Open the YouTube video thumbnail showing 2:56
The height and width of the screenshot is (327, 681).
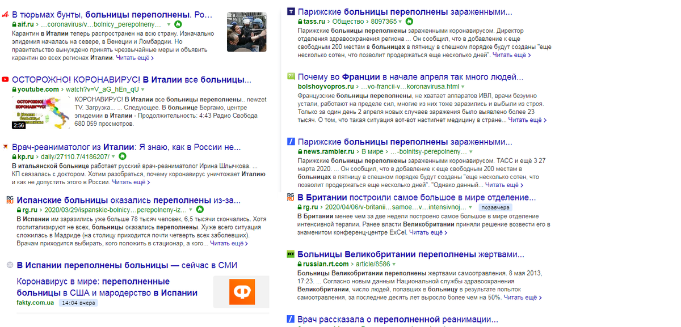click(41, 113)
